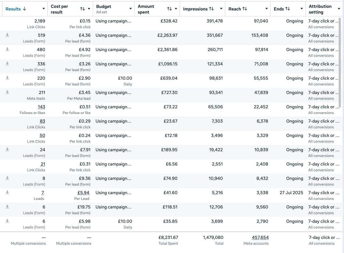Click the underlined 143 follows or likes
Screen dimensions: 344x253
(41, 107)
